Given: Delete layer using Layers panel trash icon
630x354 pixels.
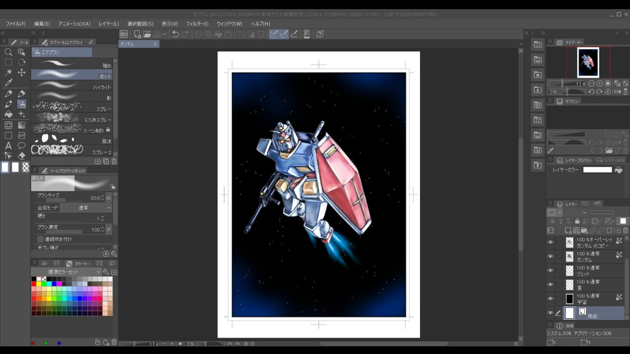Looking at the screenshot, I should [625, 231].
